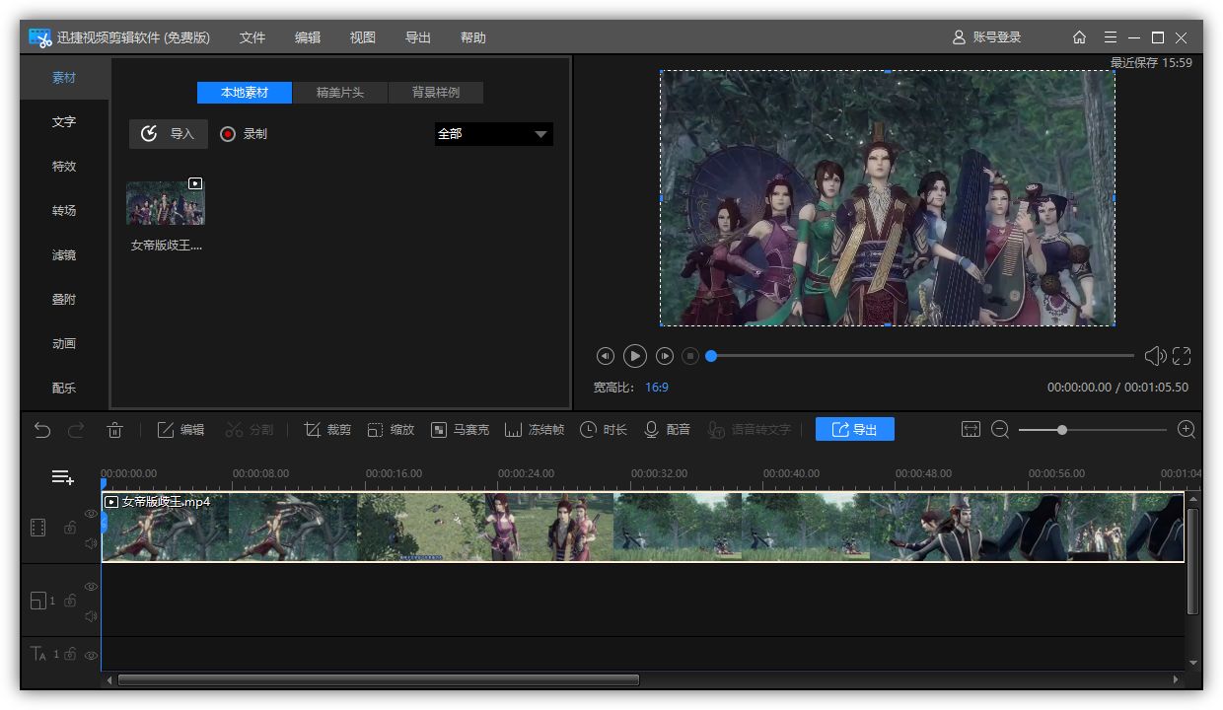Click the 分割 split tool
Screen dimensions: 1223x710
click(x=250, y=430)
